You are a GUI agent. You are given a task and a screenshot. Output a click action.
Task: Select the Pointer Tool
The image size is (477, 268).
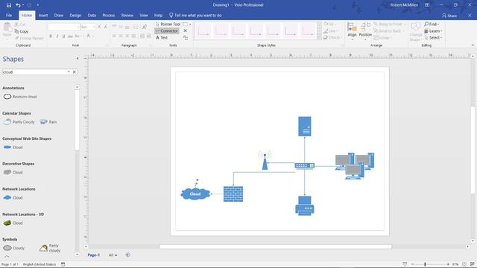coord(168,24)
